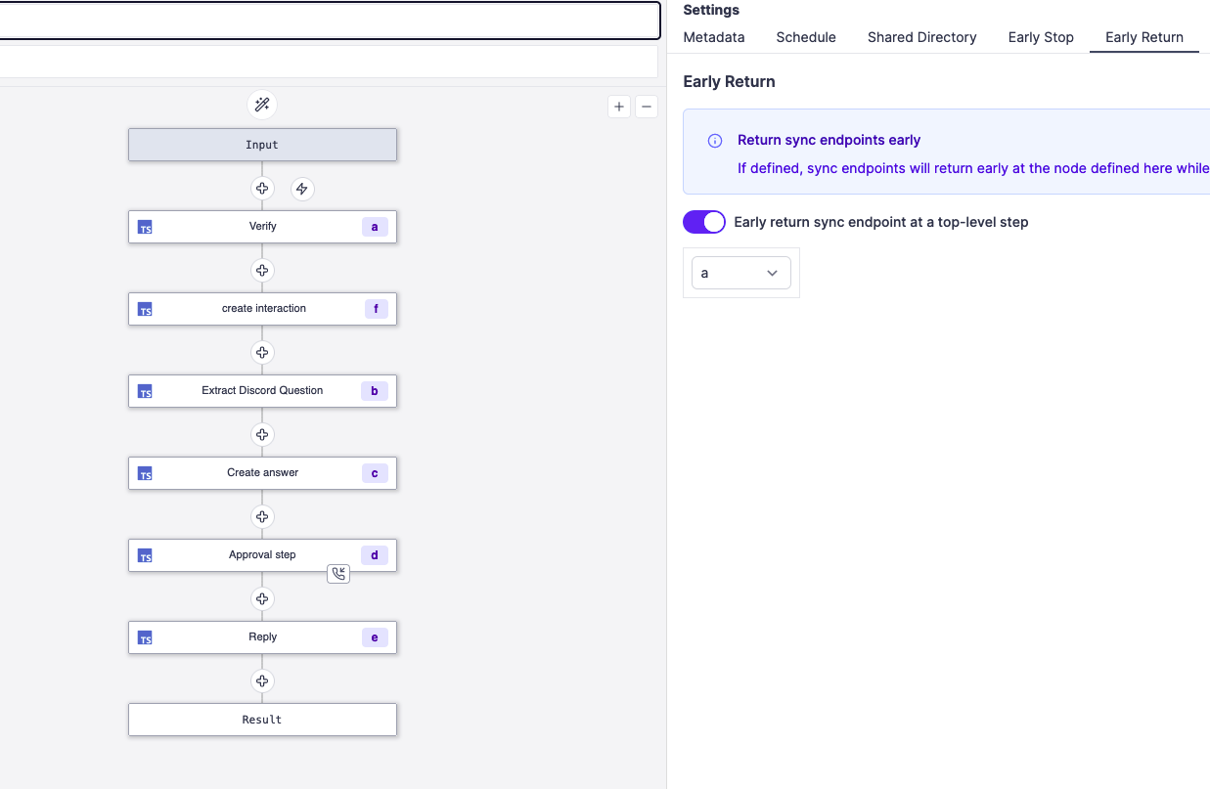Click the phone icon on Approval step
Viewport: 1210px width, 789px height.
pos(338,574)
